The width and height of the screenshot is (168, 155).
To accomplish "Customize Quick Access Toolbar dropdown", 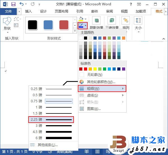I will click(x=39, y=4).
